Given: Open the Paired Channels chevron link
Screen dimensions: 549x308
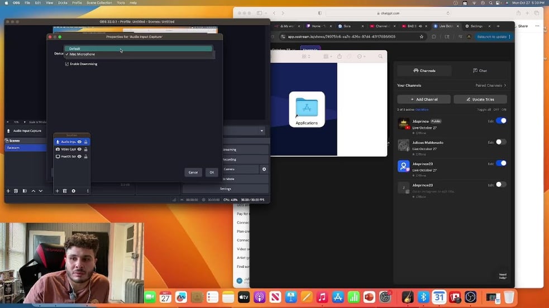Looking at the screenshot, I should click(491, 86).
